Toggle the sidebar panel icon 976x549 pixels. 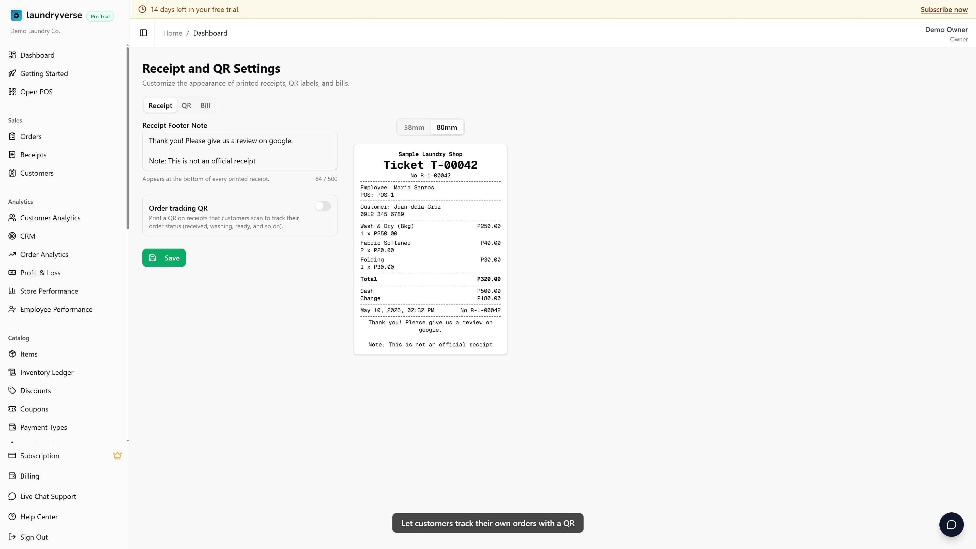(143, 33)
